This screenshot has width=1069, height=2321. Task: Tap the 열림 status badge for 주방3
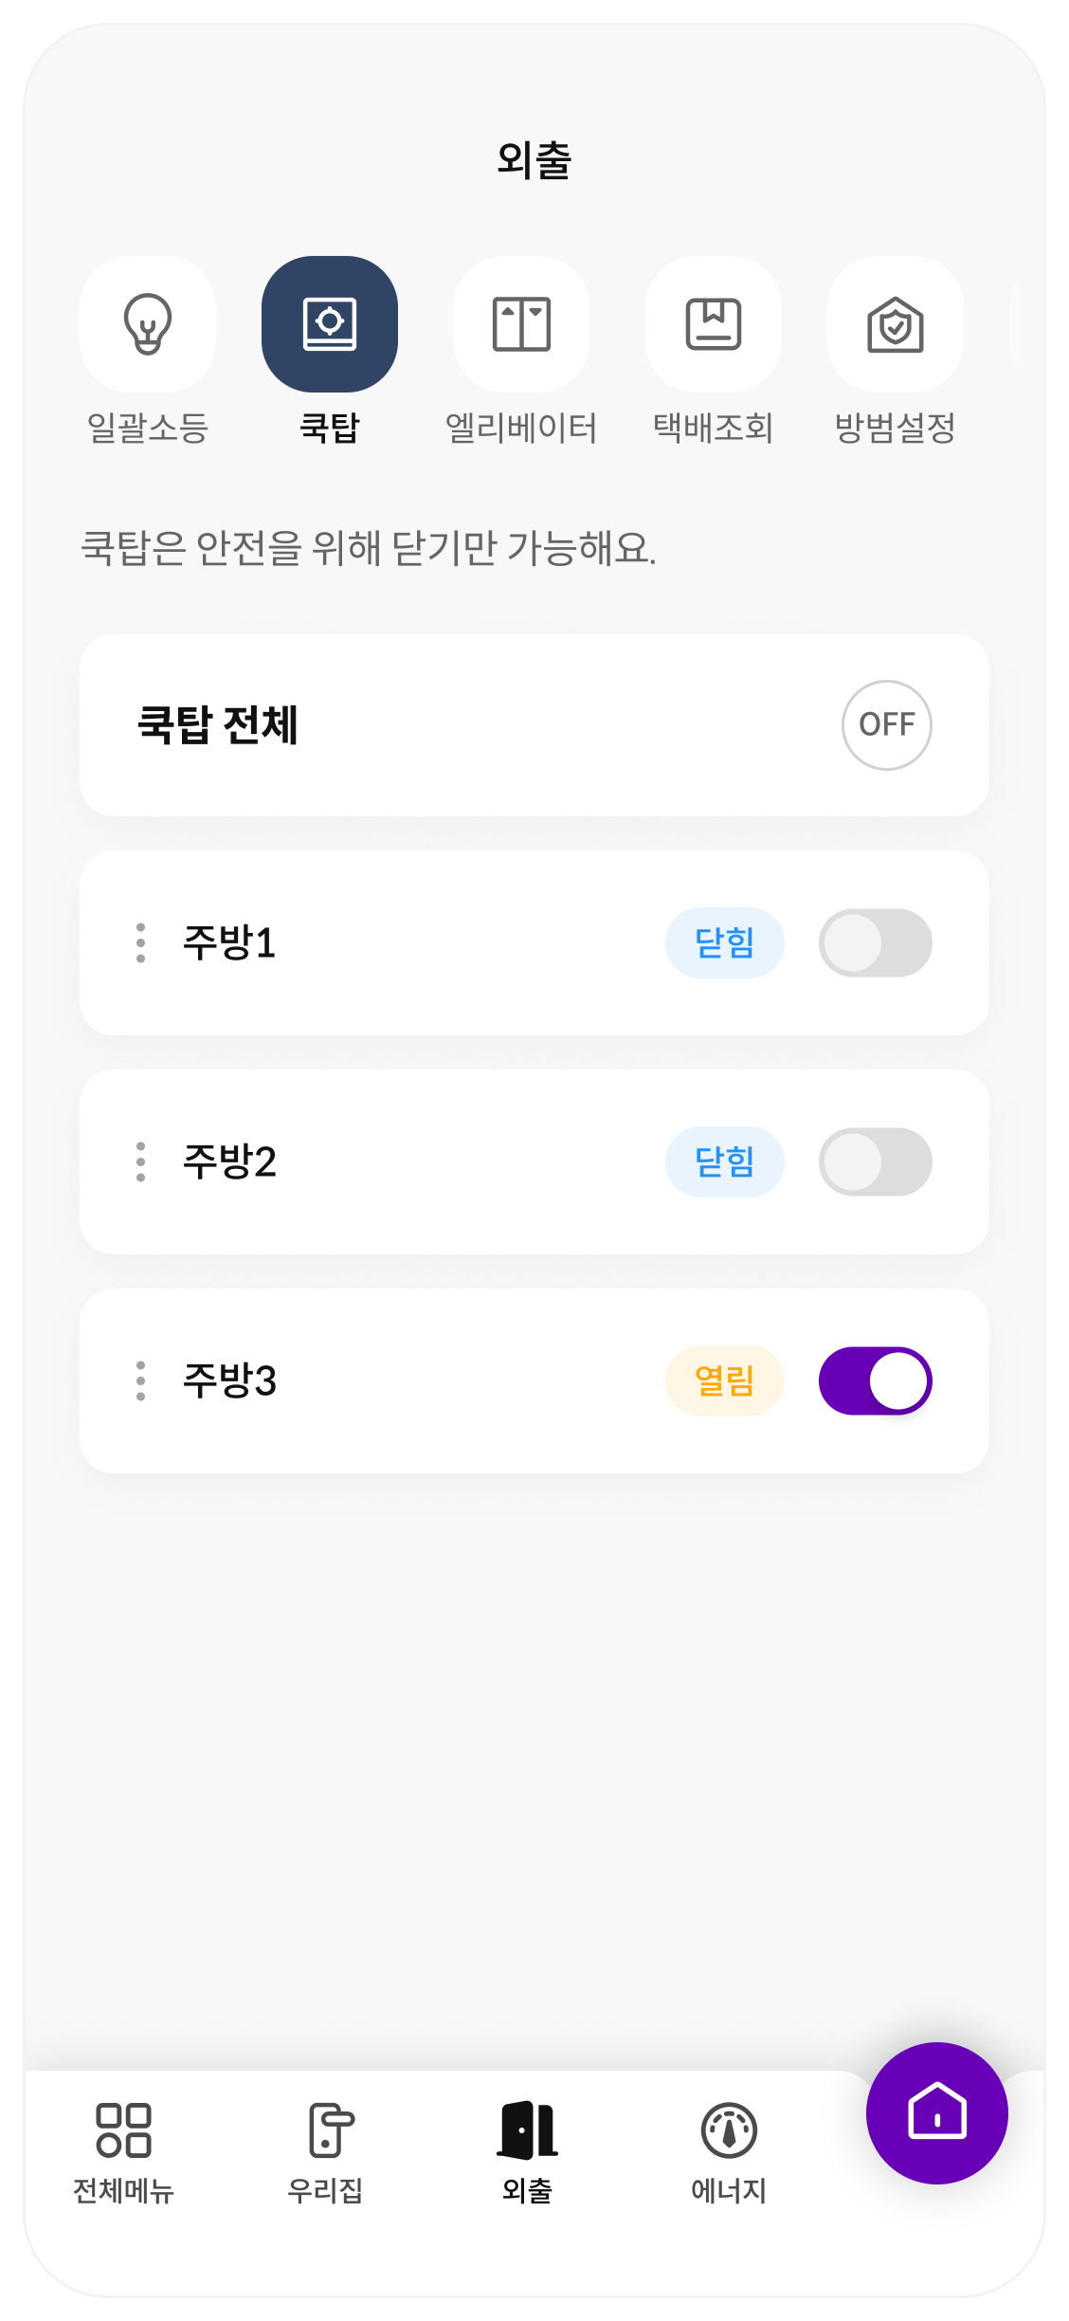(x=724, y=1381)
